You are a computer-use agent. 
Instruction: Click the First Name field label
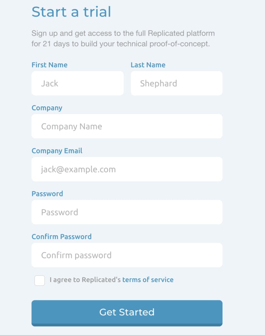pyautogui.click(x=49, y=65)
